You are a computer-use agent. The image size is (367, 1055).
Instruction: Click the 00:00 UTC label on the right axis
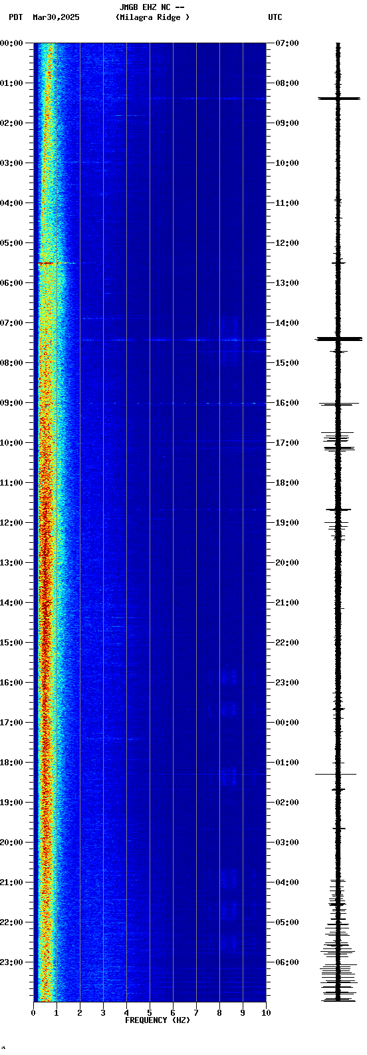pos(287,723)
